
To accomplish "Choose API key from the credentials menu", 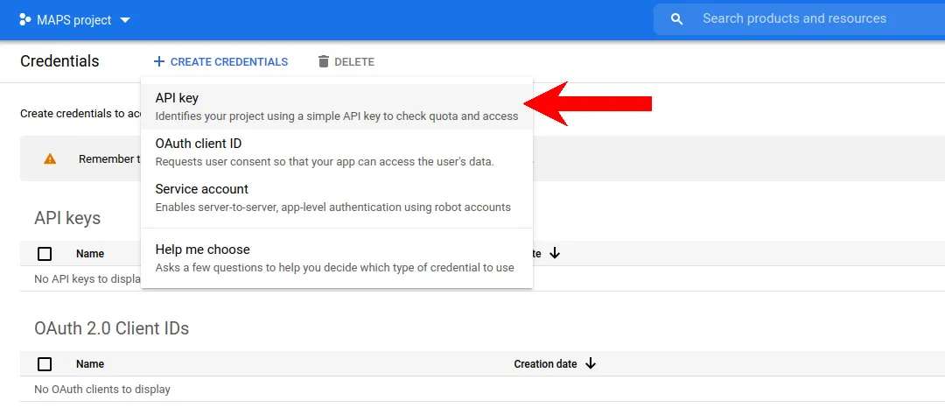I will click(x=337, y=107).
